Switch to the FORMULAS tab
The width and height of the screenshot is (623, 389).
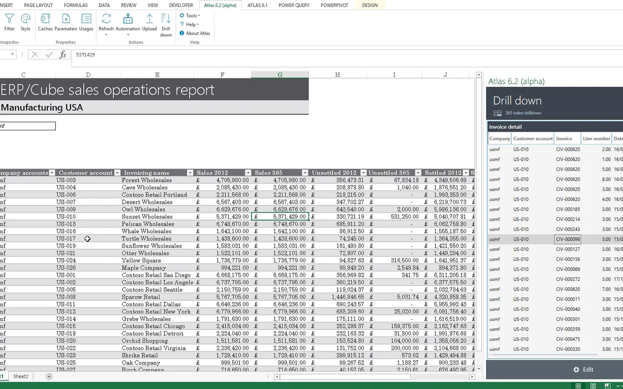[x=76, y=5]
